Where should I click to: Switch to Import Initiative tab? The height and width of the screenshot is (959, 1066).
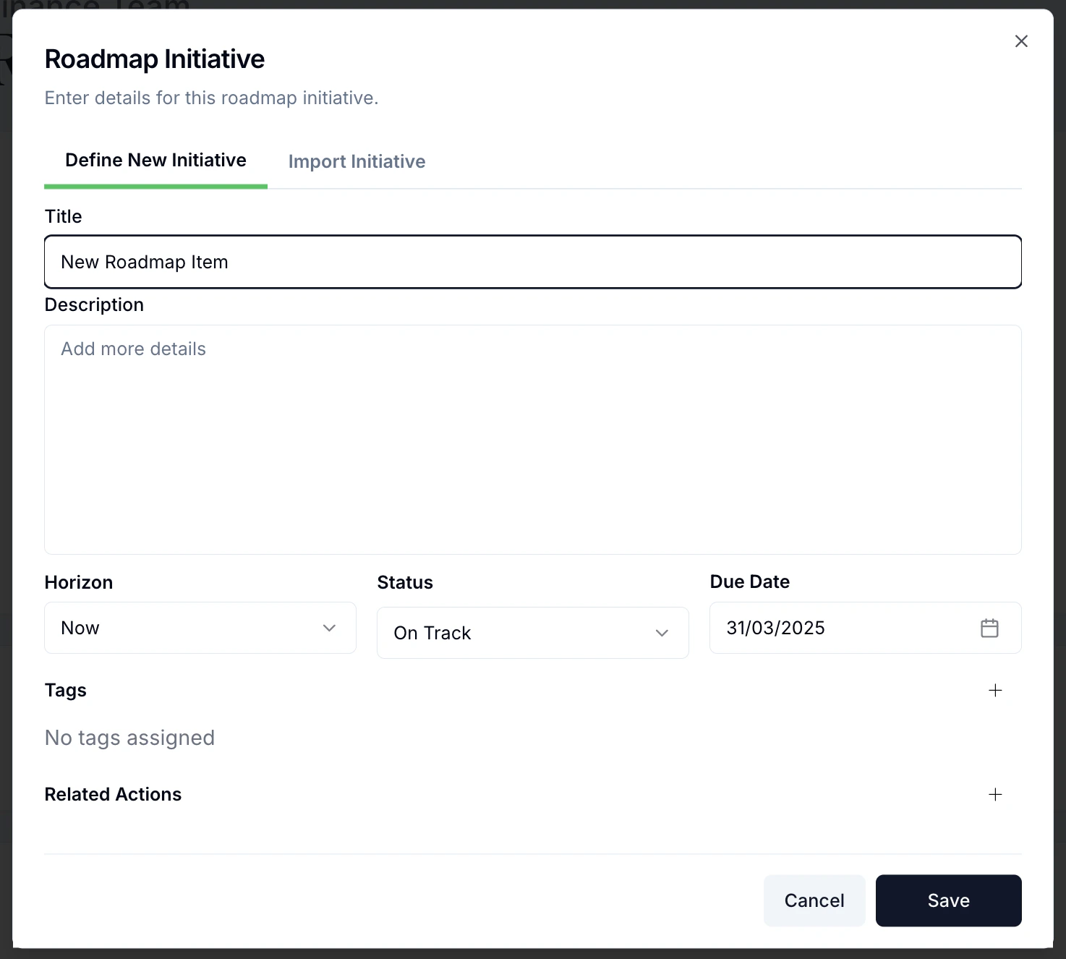coord(357,161)
